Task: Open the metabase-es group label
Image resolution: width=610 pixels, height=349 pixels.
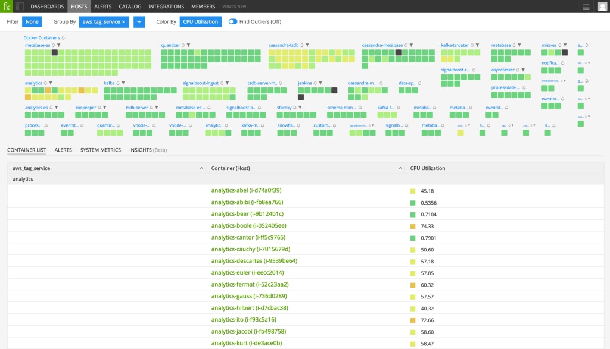Action: pos(38,45)
